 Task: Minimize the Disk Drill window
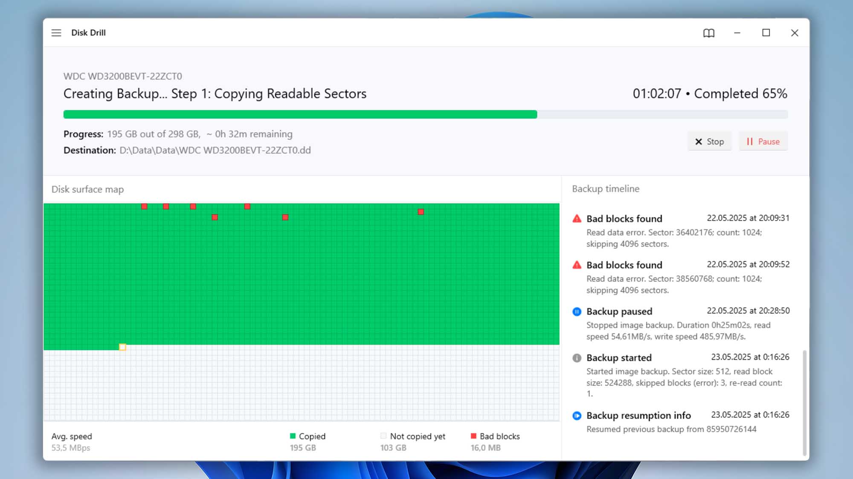[737, 33]
